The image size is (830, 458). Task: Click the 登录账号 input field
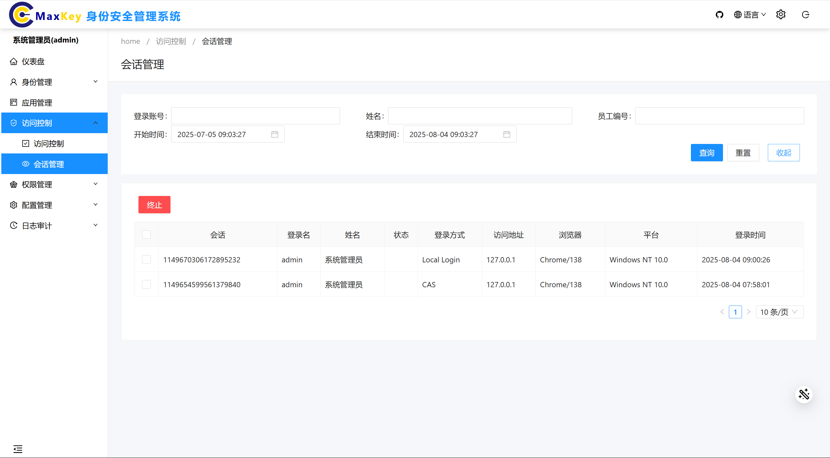coord(255,116)
